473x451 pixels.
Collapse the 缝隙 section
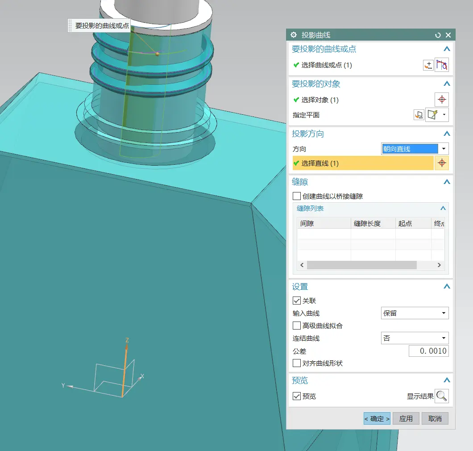(447, 182)
